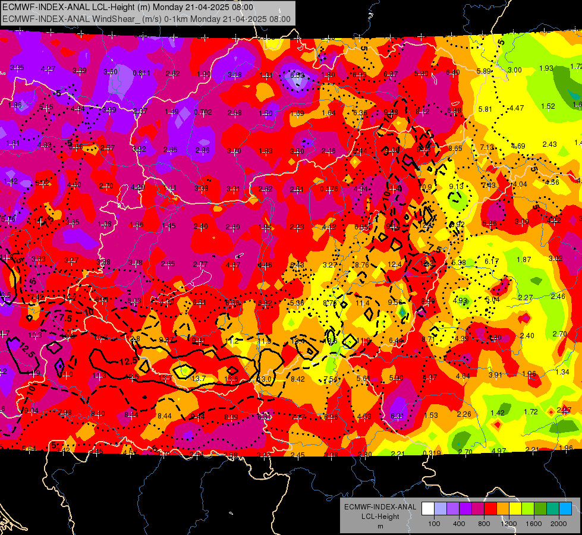Click the wind shear value 4.47

pyautogui.click(x=517, y=108)
